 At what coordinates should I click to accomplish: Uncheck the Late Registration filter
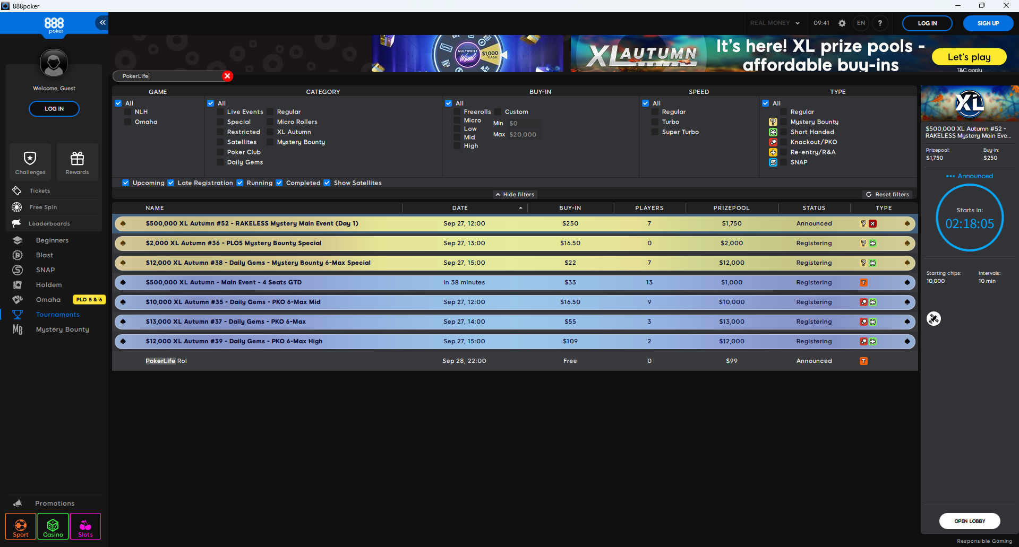[x=171, y=183]
